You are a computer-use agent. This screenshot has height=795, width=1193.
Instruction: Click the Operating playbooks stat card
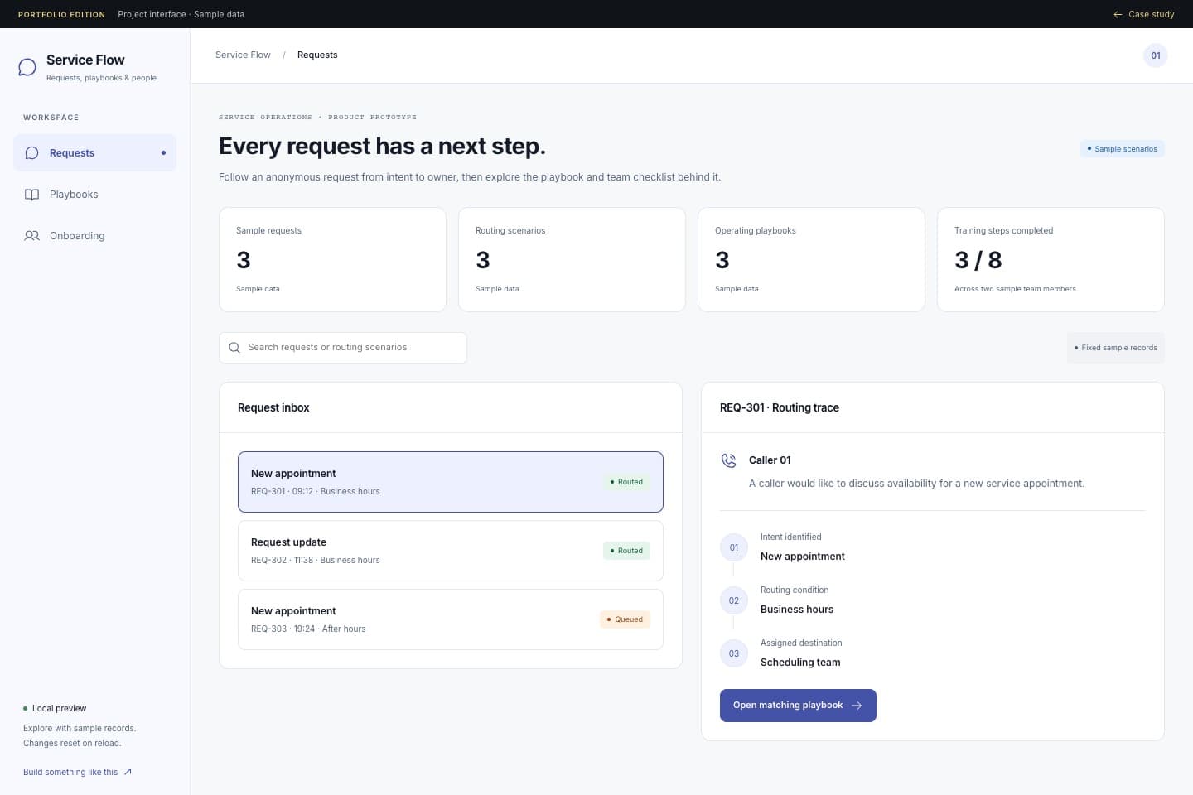tap(811, 259)
